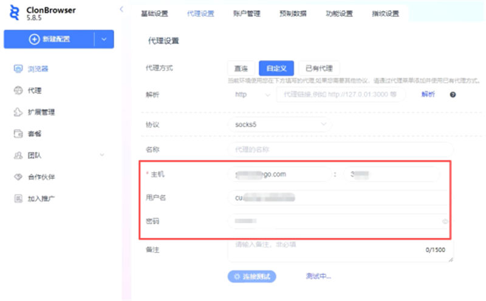Click the puzzle icon for 扩展管理
The image size is (486, 301).
tap(18, 112)
